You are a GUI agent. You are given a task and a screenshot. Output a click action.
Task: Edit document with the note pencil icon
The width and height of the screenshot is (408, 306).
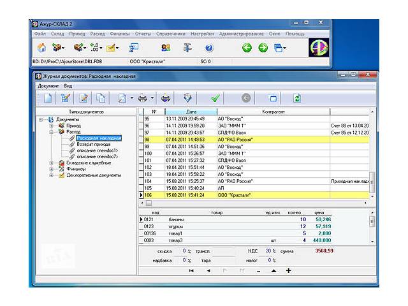pos(84,98)
